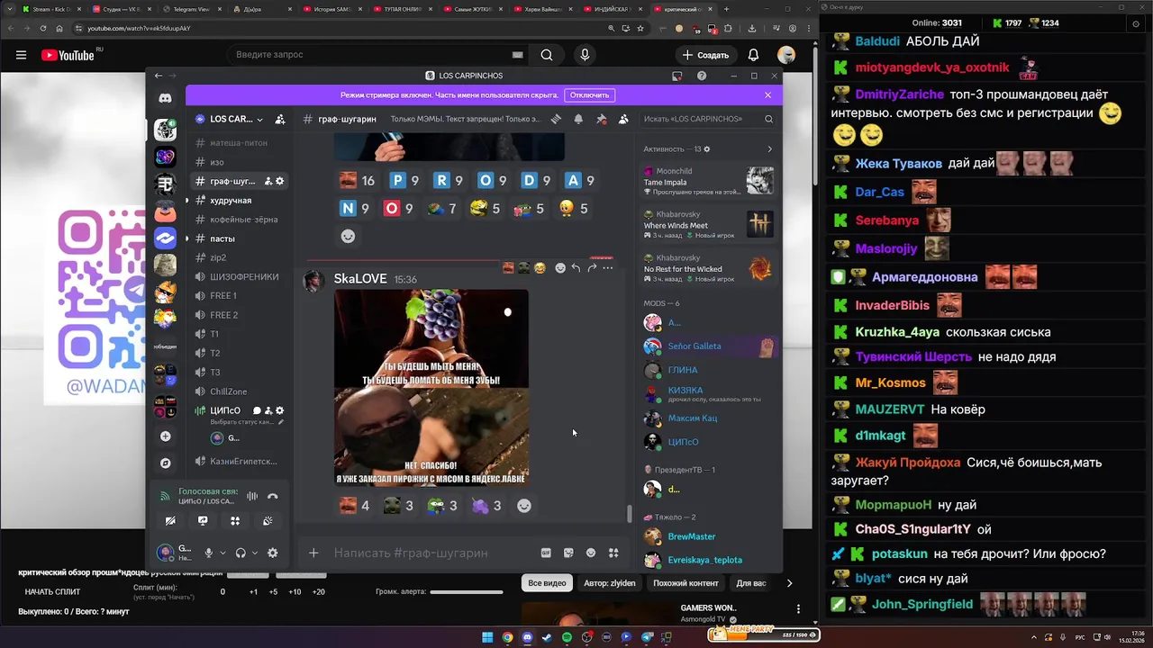Open YouTube hamburger guide menu
This screenshot has height=648, width=1153.
click(x=21, y=55)
